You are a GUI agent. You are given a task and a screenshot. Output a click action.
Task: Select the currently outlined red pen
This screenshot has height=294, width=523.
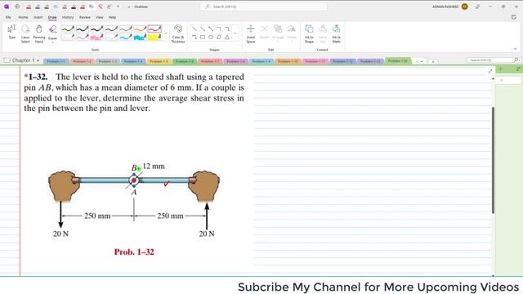coord(154,29)
